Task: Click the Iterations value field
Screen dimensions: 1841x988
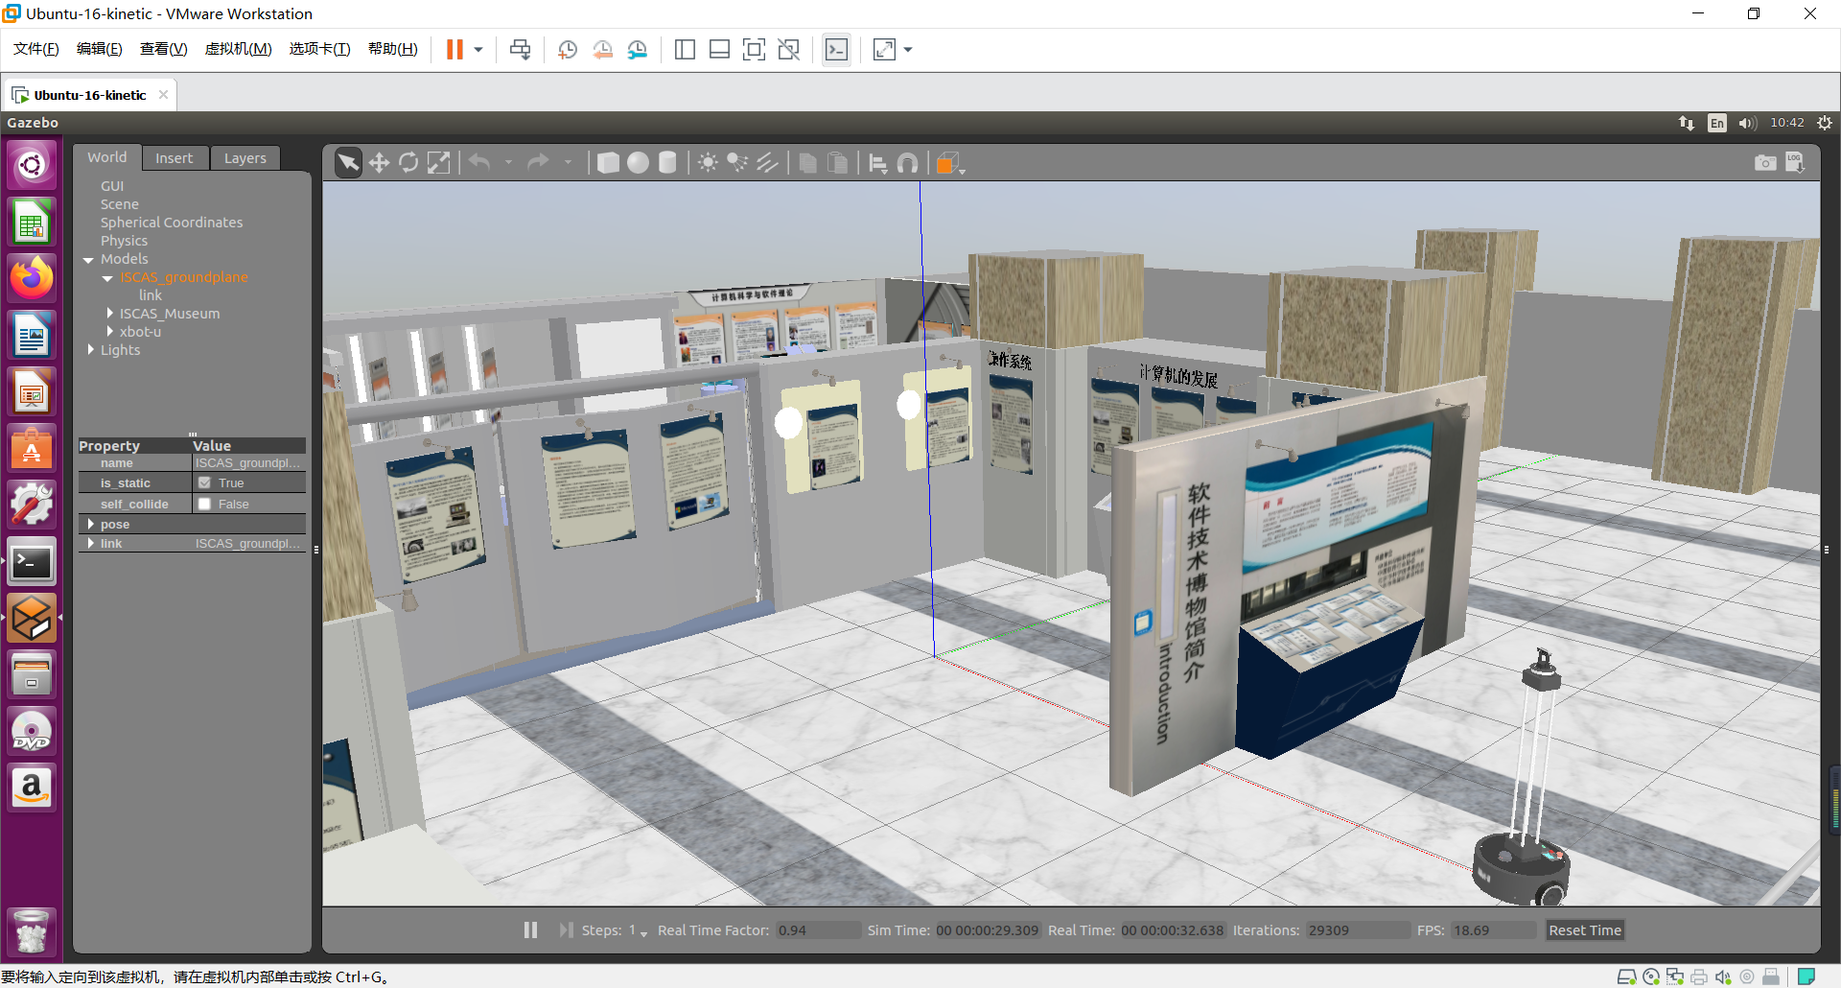Action: pyautogui.click(x=1357, y=930)
